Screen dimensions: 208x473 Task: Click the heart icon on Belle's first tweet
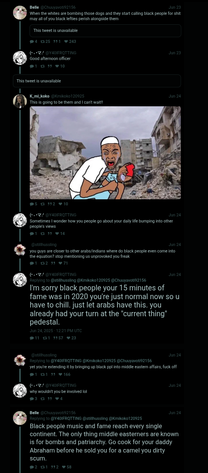pos(66,41)
